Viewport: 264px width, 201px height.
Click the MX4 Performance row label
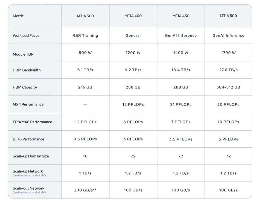pyautogui.click(x=28, y=104)
